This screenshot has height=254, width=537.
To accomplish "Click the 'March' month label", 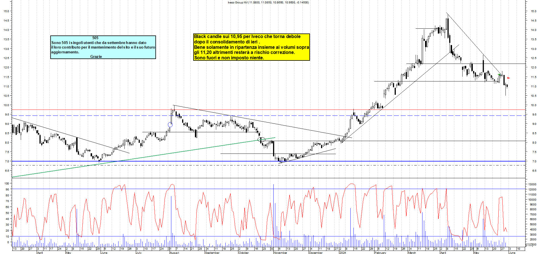I will click(x=412, y=253).
